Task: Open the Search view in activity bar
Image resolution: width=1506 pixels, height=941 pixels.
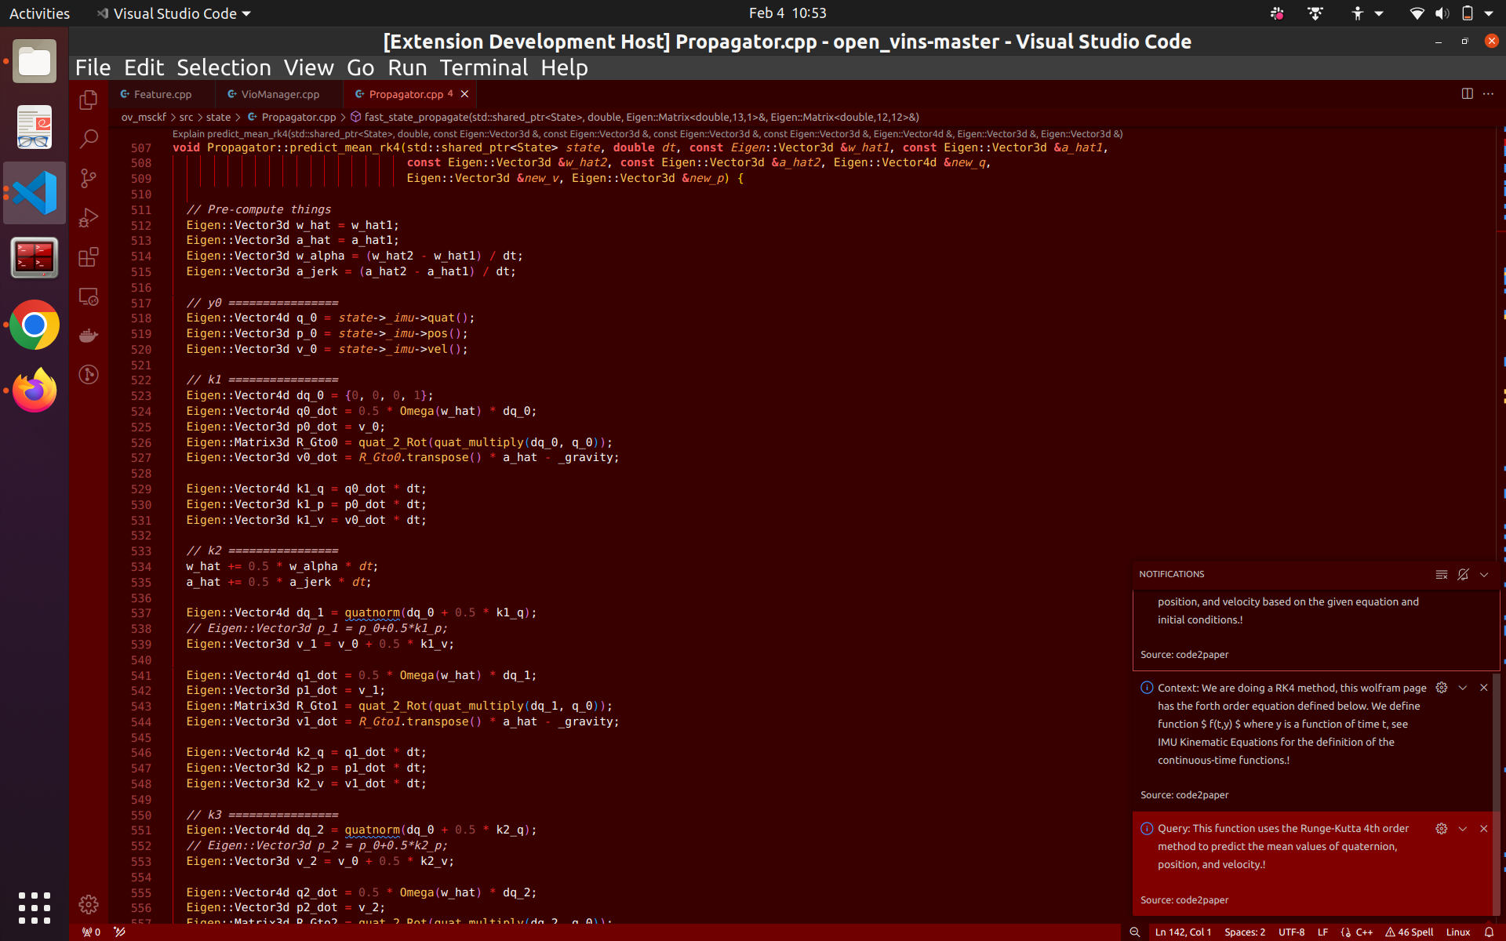Action: [x=89, y=140]
